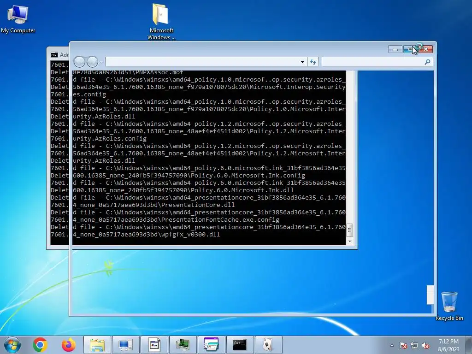Open the Solitaire cards taskbar icon
Screen dimensions: 472x354
tap(268, 345)
